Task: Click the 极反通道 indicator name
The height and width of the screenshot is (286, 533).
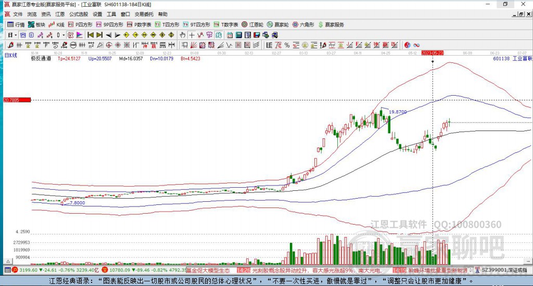Action: click(41, 58)
